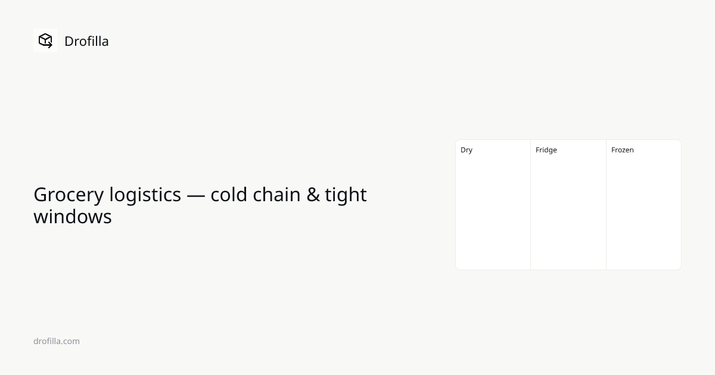Click the Drofilla box-and-arrow logo icon
Viewport: 715px width, 375px height.
[45, 40]
